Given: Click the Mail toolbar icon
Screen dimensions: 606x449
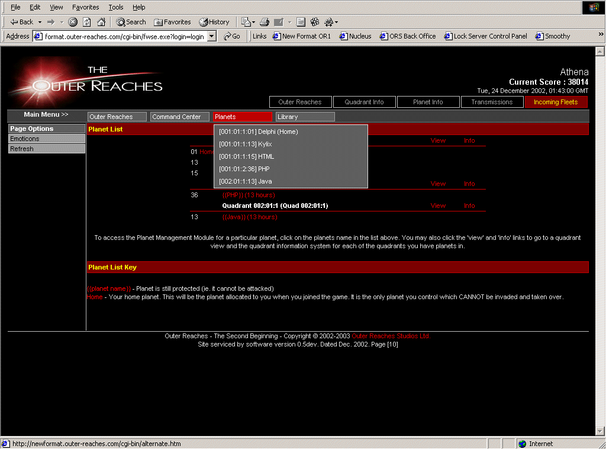Looking at the screenshot, I should click(246, 22).
